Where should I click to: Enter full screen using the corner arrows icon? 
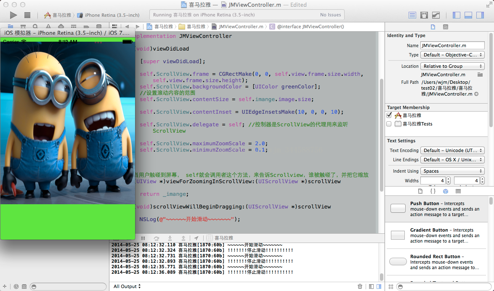pyautogui.click(x=489, y=5)
